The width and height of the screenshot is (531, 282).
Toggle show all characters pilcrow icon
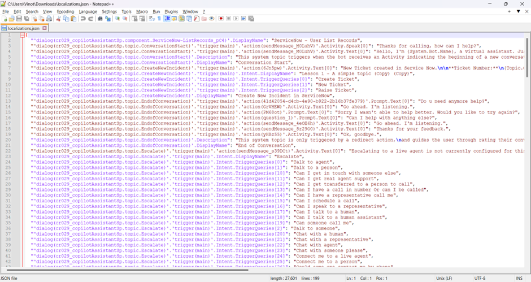(159, 19)
